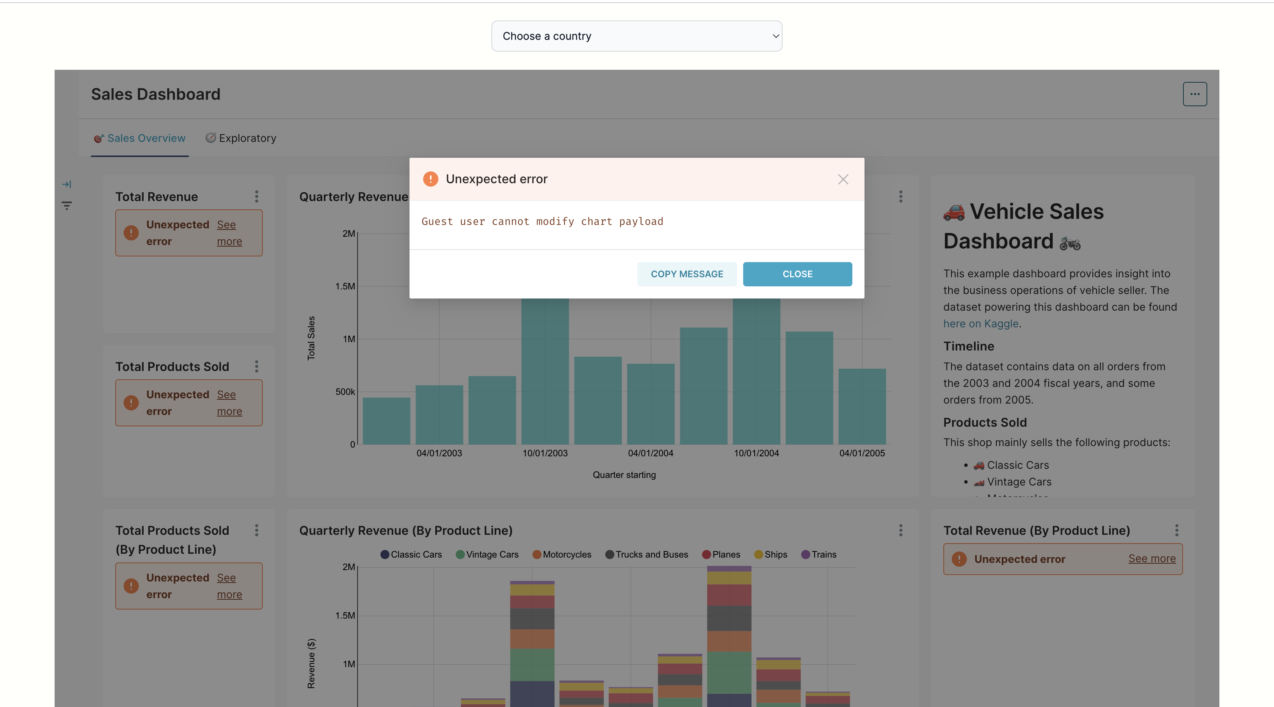Click the Quarter starting axis label

click(x=624, y=475)
